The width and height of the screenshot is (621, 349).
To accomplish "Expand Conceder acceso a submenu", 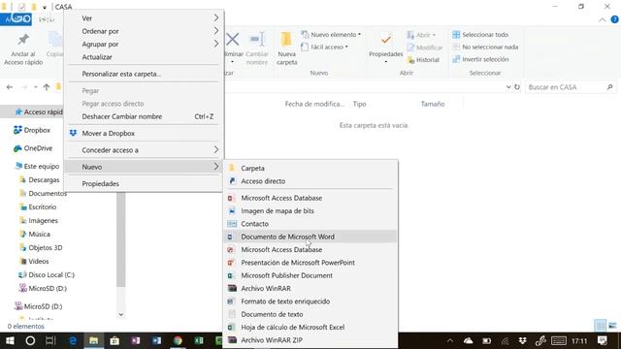I will 144,150.
